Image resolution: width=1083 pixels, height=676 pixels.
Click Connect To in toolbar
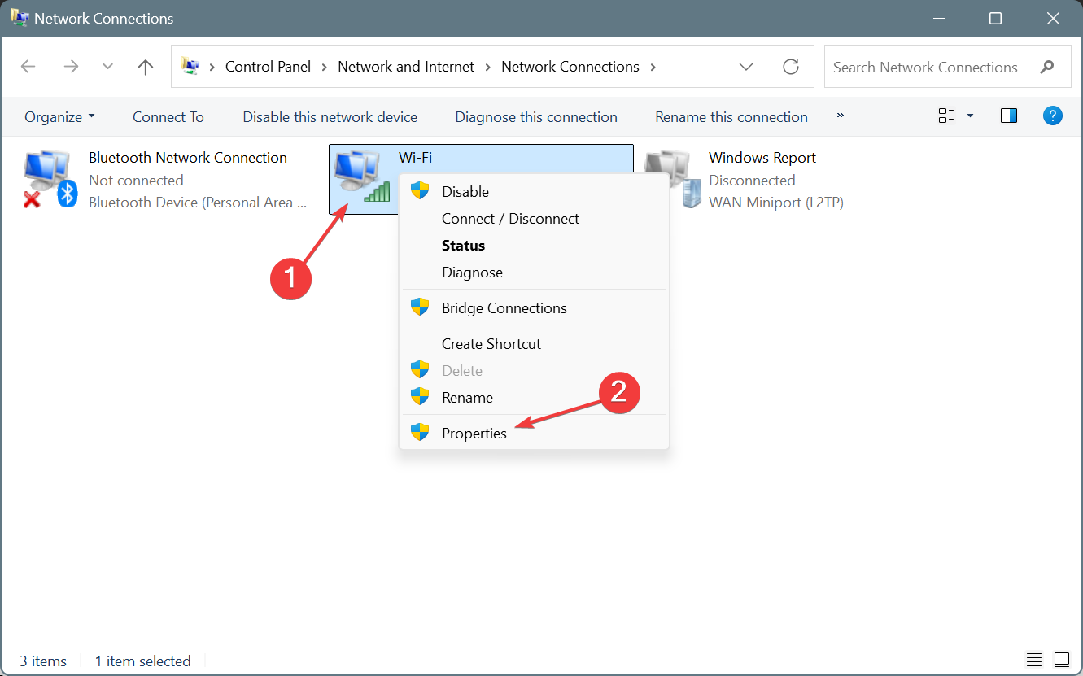click(168, 116)
